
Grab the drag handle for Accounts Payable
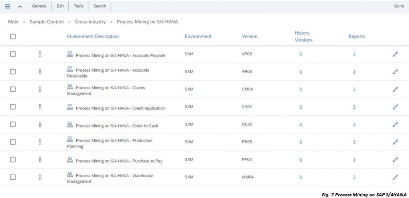tap(40, 54)
